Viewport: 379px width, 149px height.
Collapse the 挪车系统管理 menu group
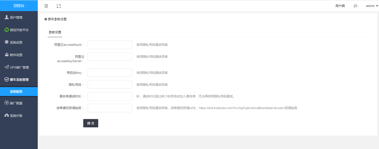pyautogui.click(x=19, y=80)
